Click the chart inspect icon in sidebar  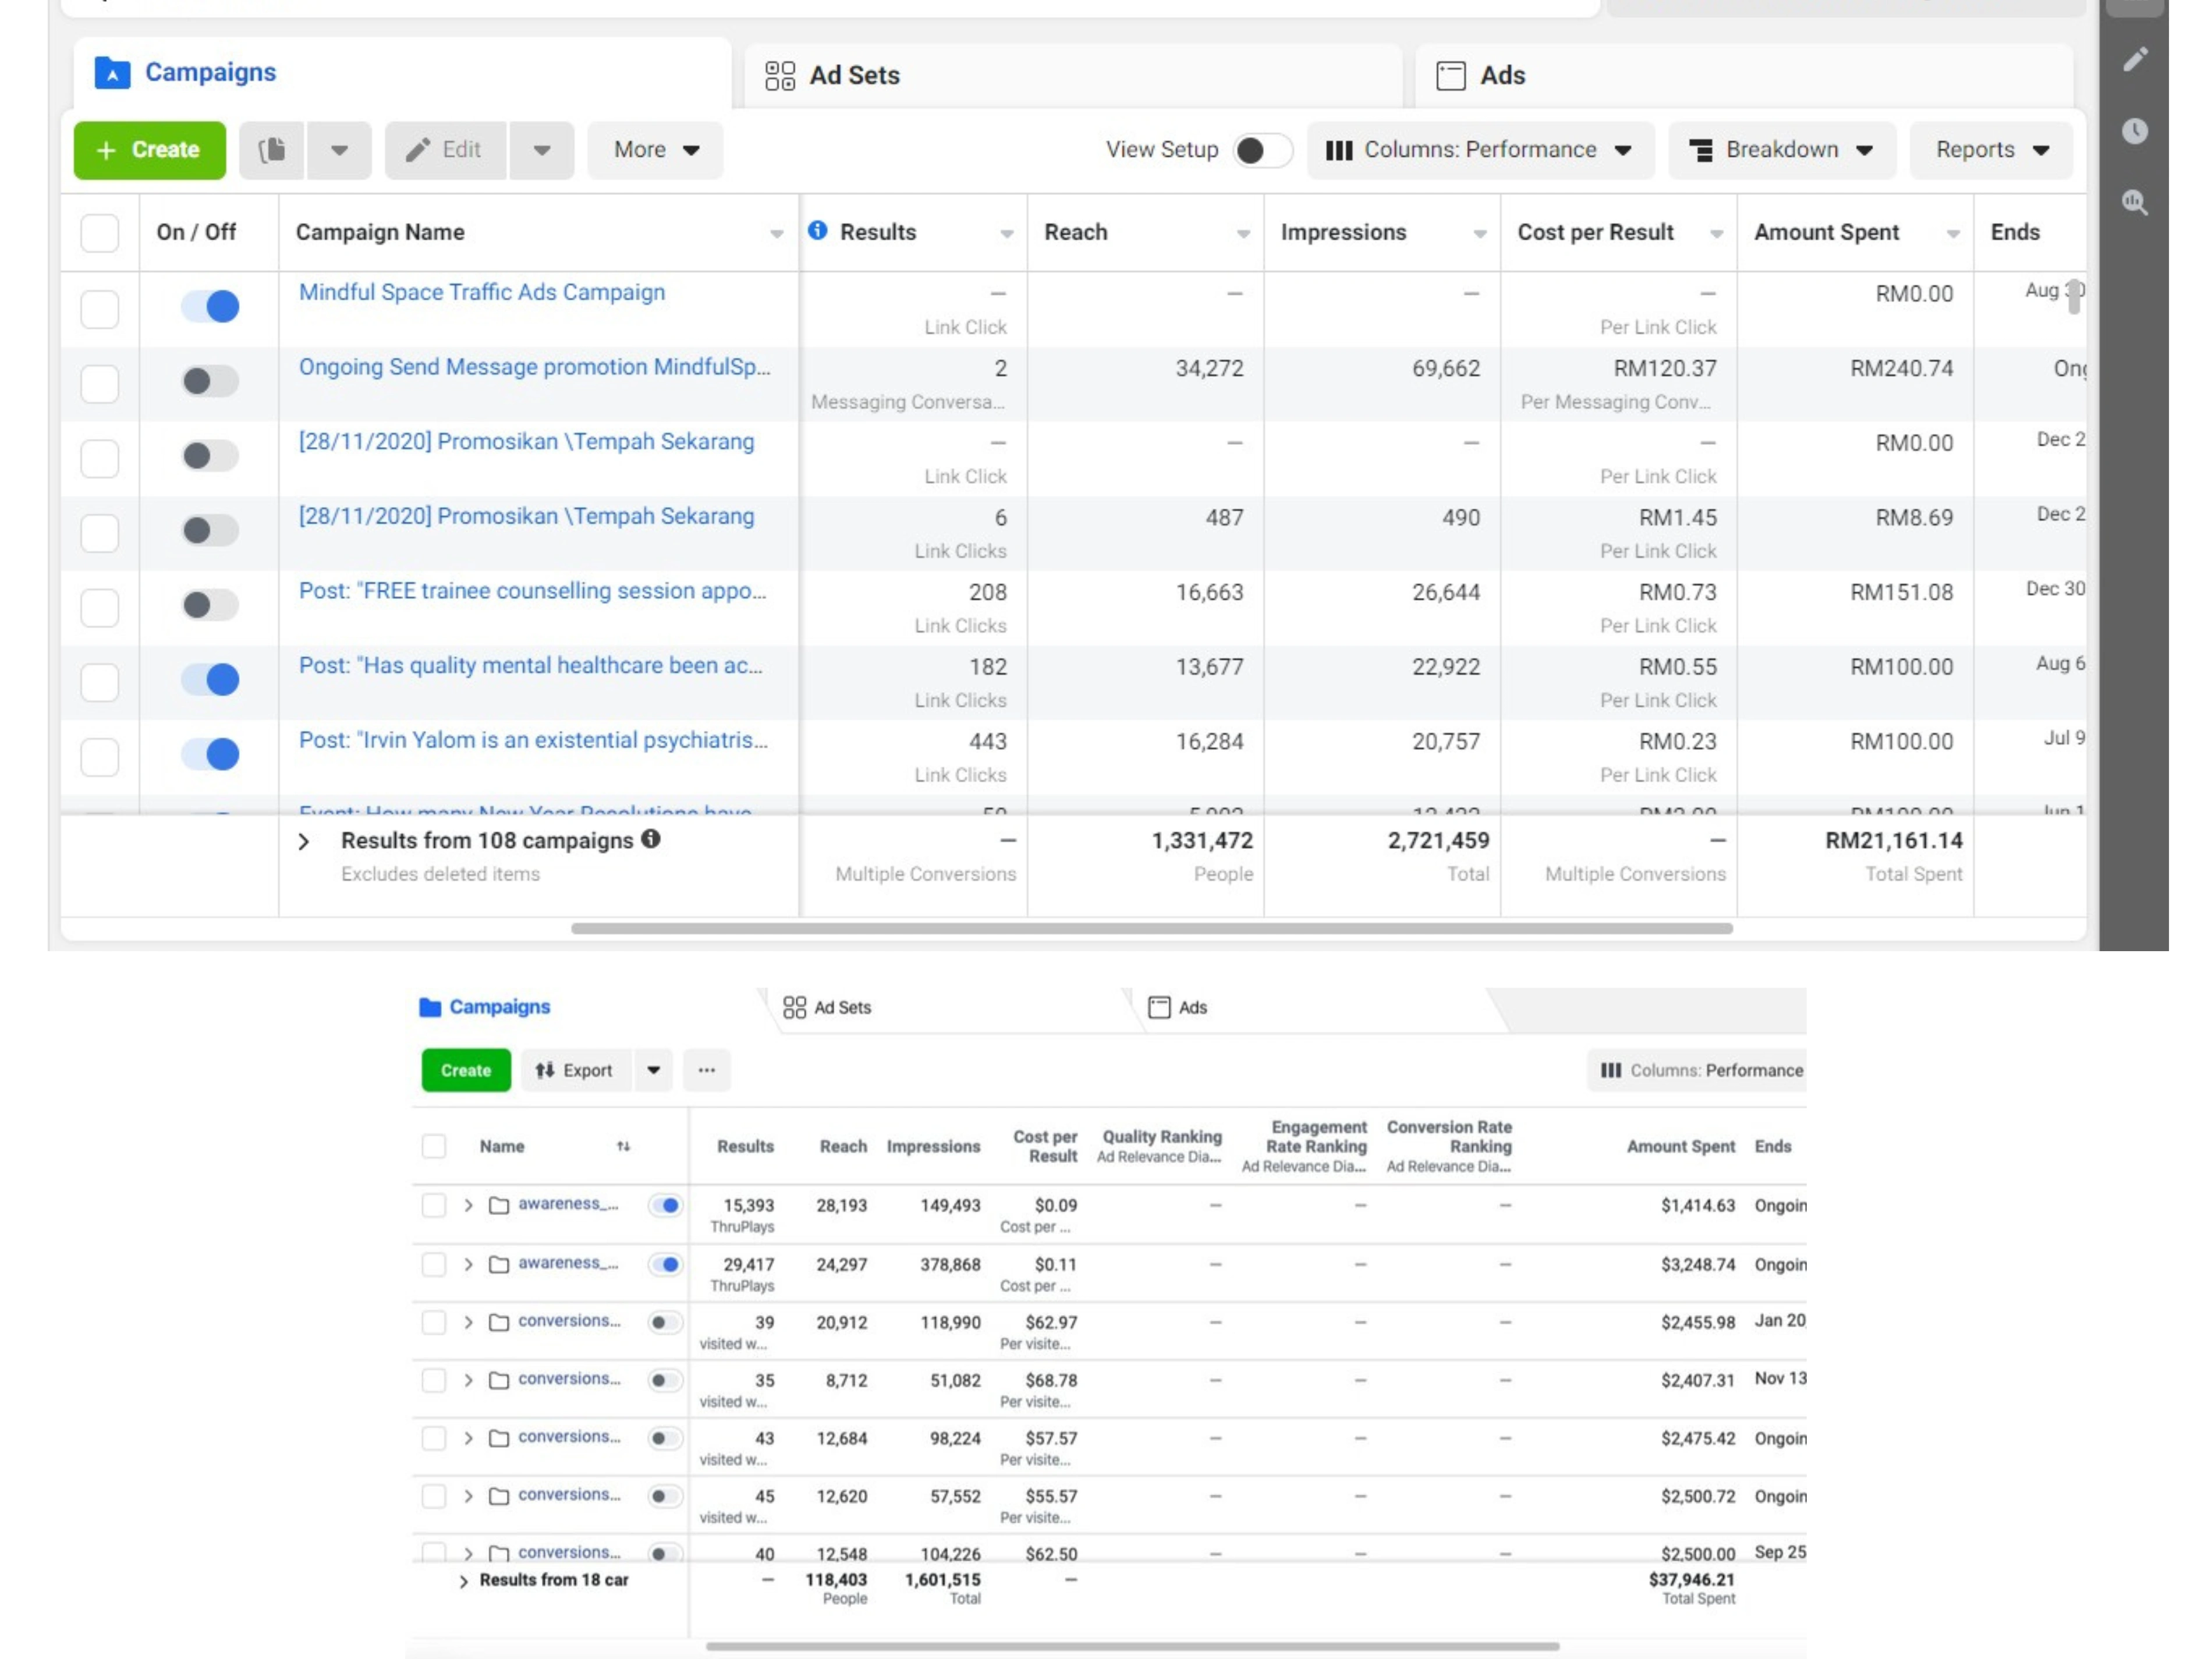point(2134,203)
